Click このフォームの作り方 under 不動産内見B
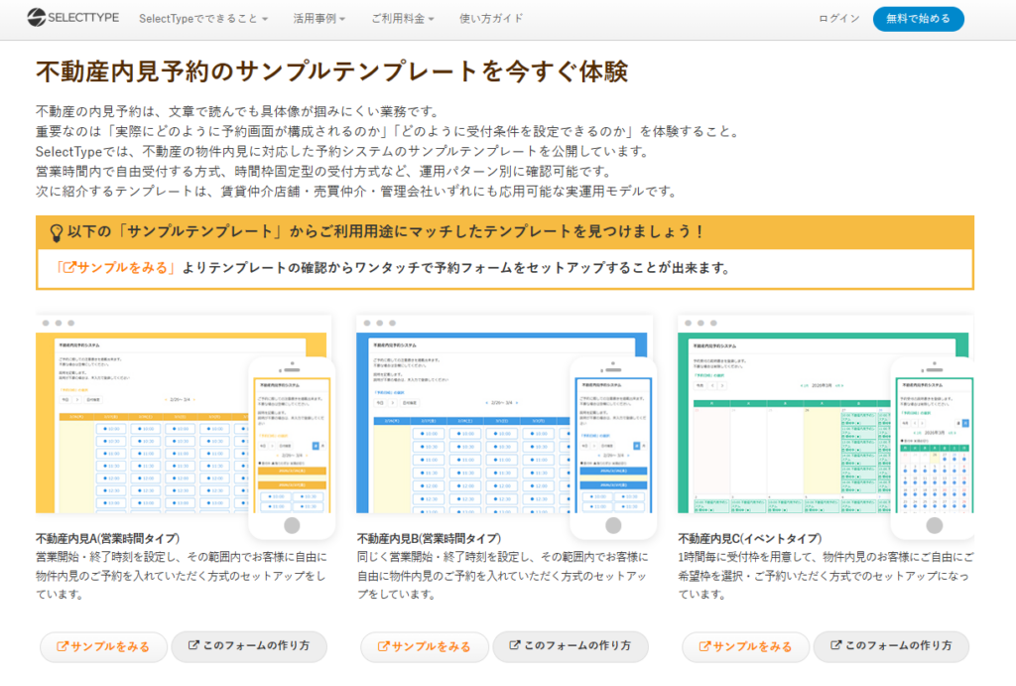The width and height of the screenshot is (1016, 686). click(571, 646)
